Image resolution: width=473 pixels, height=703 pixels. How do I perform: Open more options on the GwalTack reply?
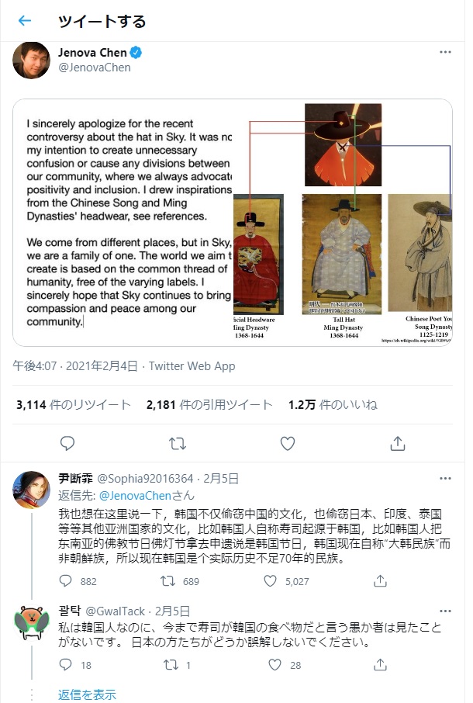pyautogui.click(x=445, y=611)
